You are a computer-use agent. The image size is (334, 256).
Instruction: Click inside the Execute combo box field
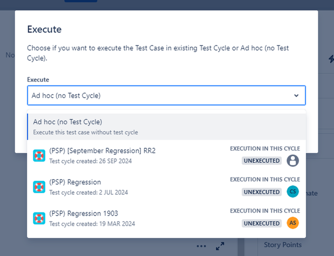click(x=152, y=95)
